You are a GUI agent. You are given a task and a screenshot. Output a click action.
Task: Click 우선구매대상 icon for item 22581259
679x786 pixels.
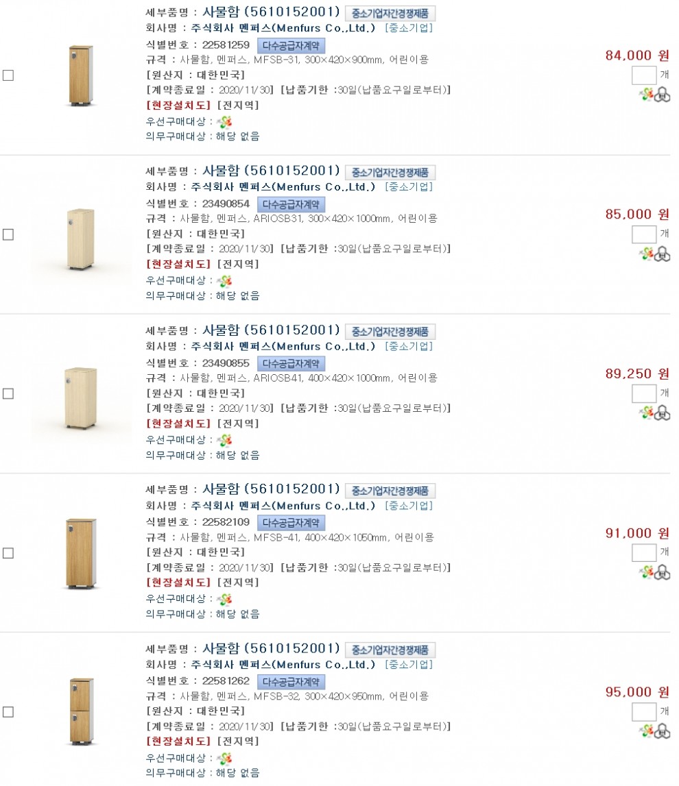coord(224,122)
